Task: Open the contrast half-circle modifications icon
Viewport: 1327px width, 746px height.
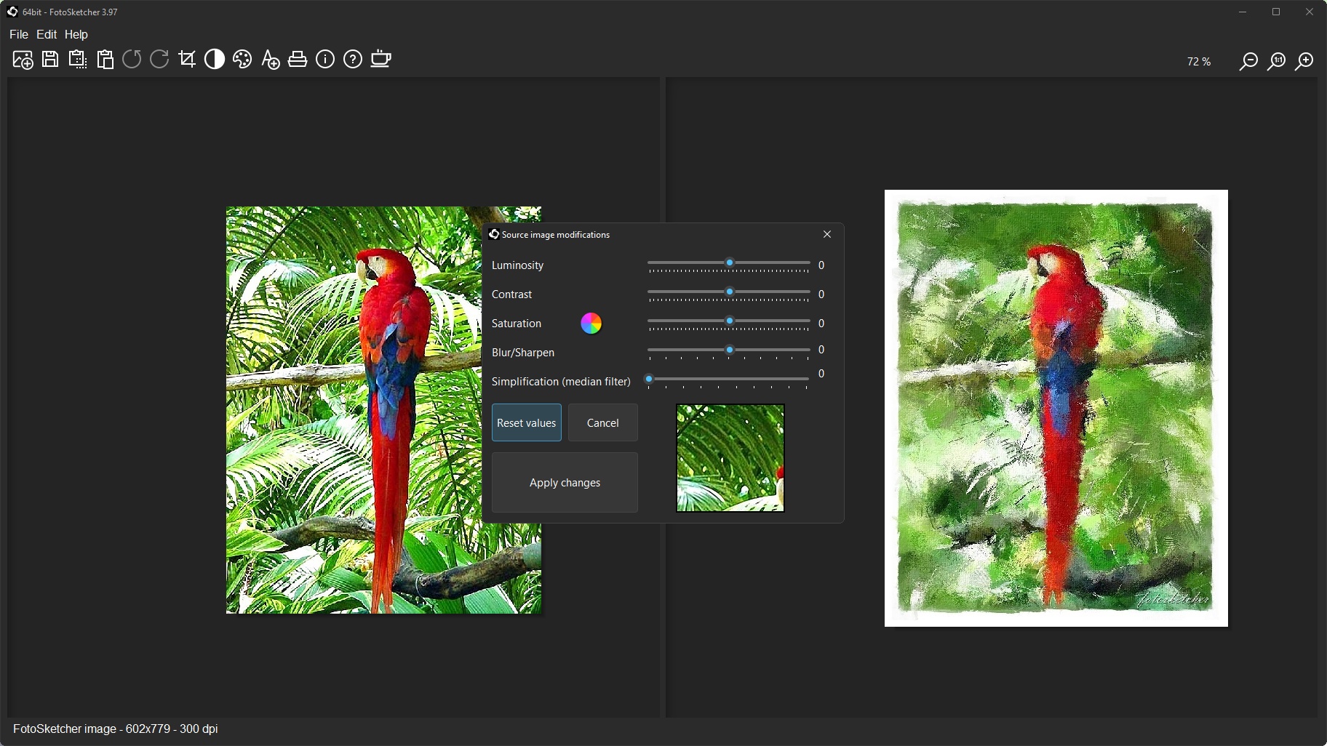Action: 215,60
